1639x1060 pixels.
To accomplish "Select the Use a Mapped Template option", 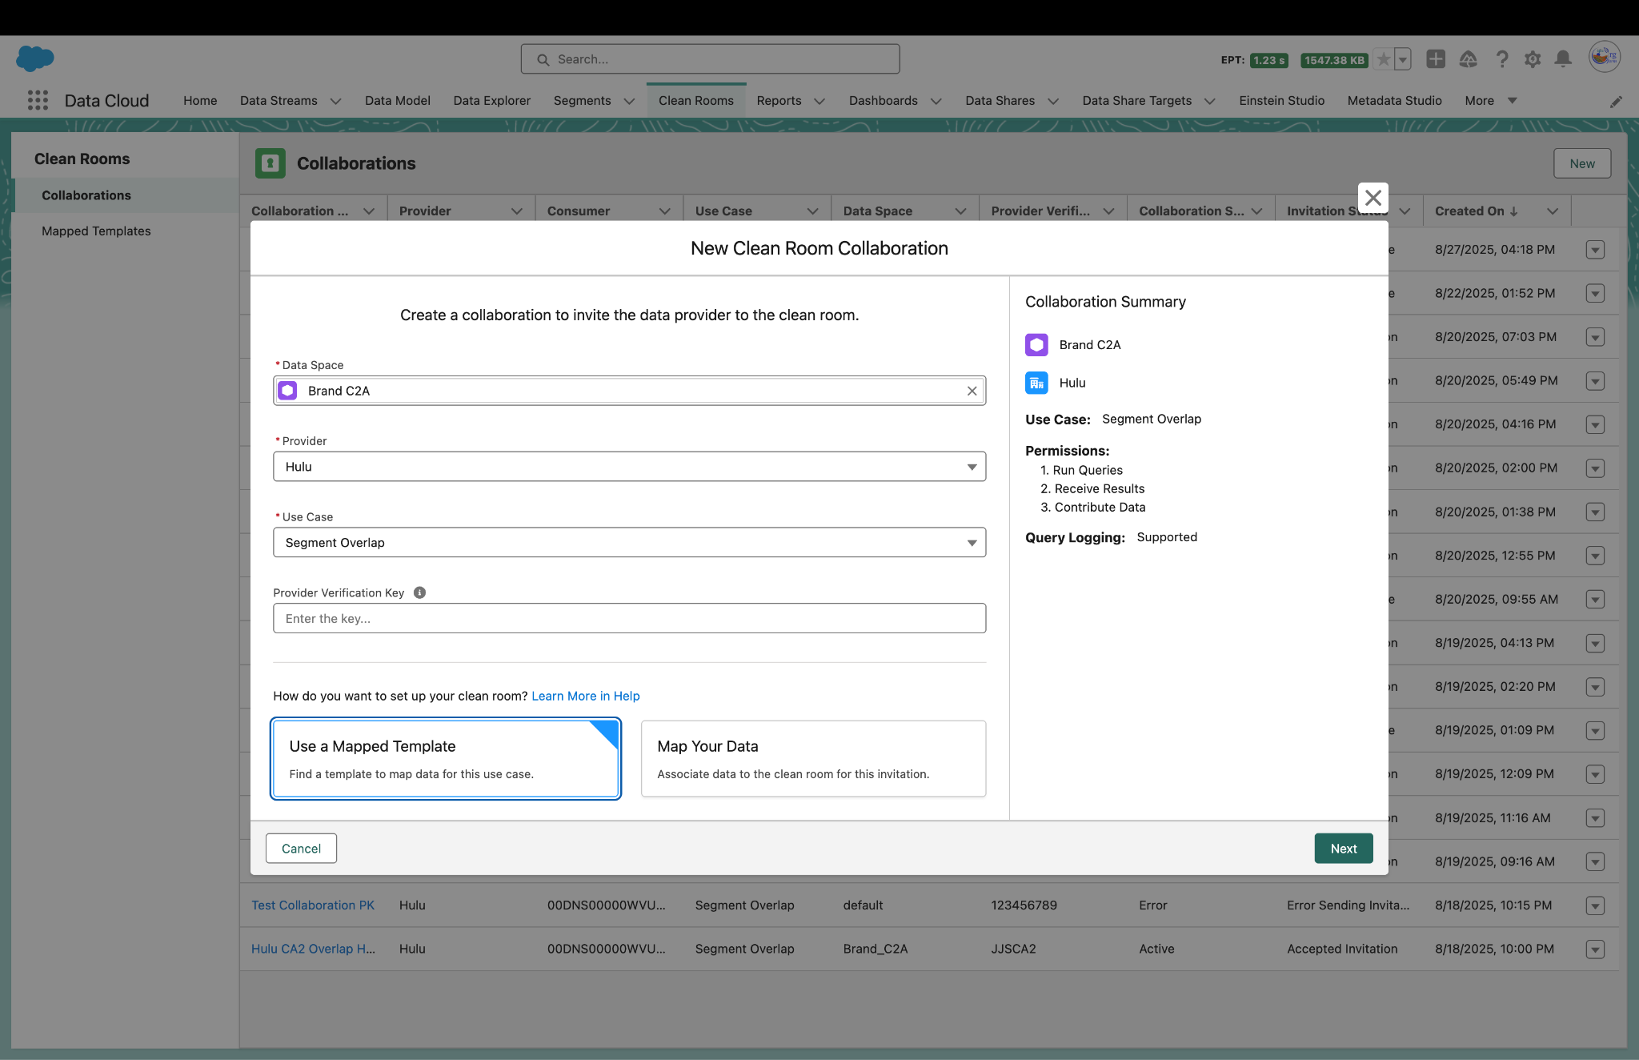I will coord(446,759).
